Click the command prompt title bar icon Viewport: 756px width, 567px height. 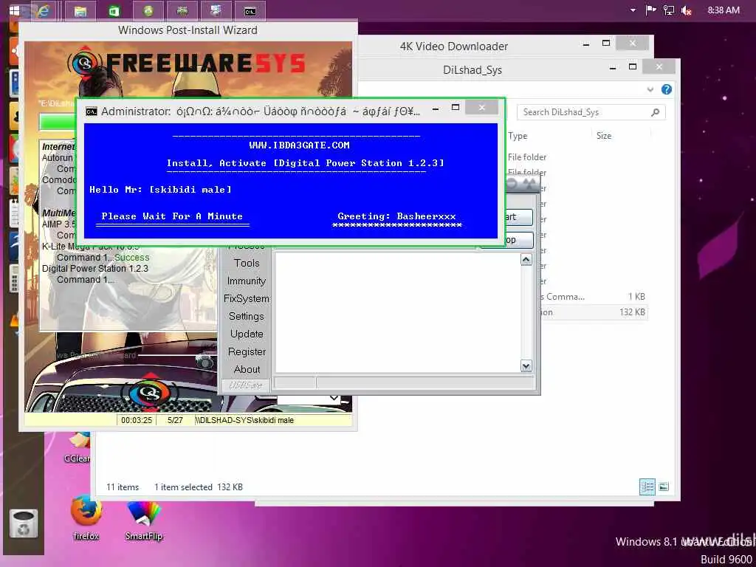[x=91, y=112]
